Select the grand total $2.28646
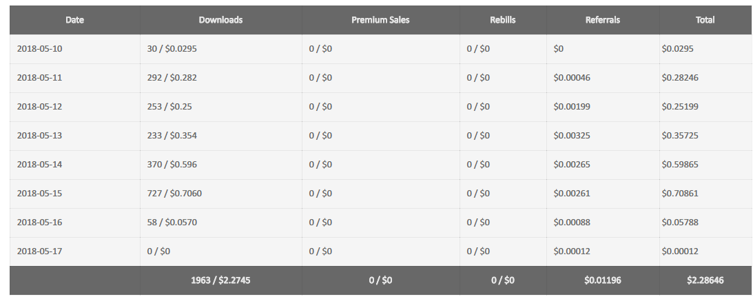Image resolution: width=753 pixels, height=299 pixels. click(x=705, y=280)
